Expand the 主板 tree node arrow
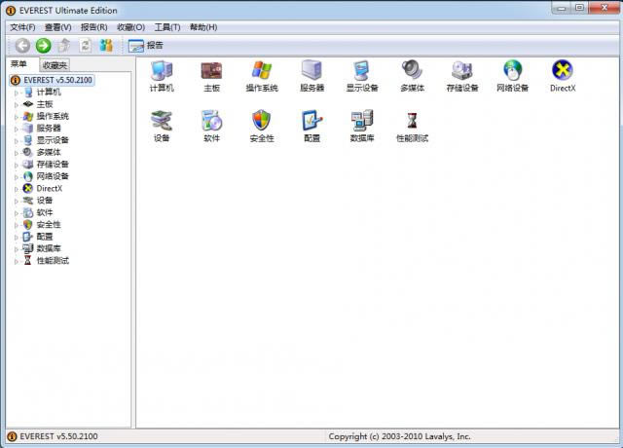Image resolution: width=623 pixels, height=448 pixels. point(17,105)
